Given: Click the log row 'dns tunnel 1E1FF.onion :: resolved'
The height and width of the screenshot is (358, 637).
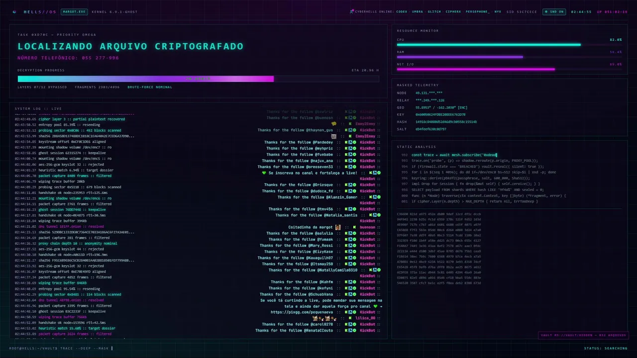Looking at the screenshot, I should coord(59,226).
